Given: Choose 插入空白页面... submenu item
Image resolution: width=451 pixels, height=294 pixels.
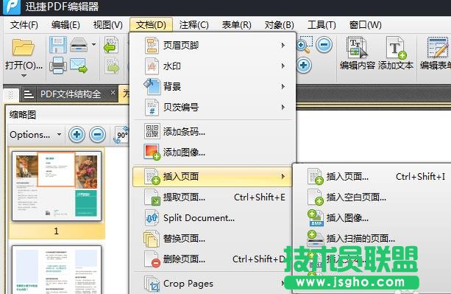Looking at the screenshot, I should coord(373,197).
